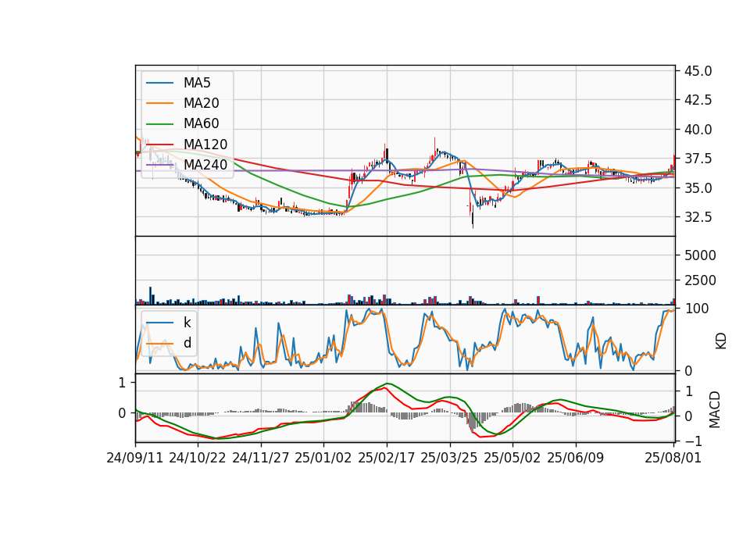
Task: Click the 24/10/22 date label
Action: [x=198, y=459]
